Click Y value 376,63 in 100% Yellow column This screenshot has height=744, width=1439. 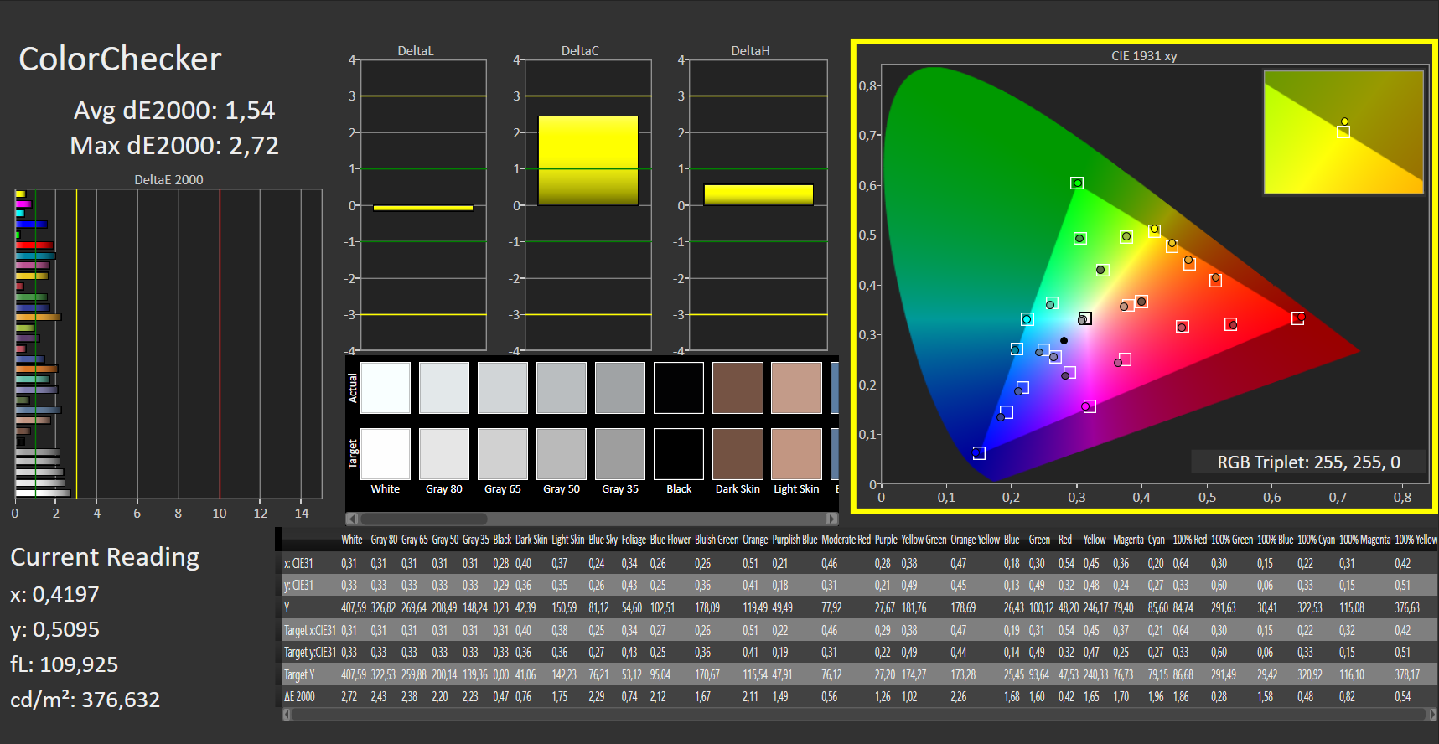[1407, 607]
